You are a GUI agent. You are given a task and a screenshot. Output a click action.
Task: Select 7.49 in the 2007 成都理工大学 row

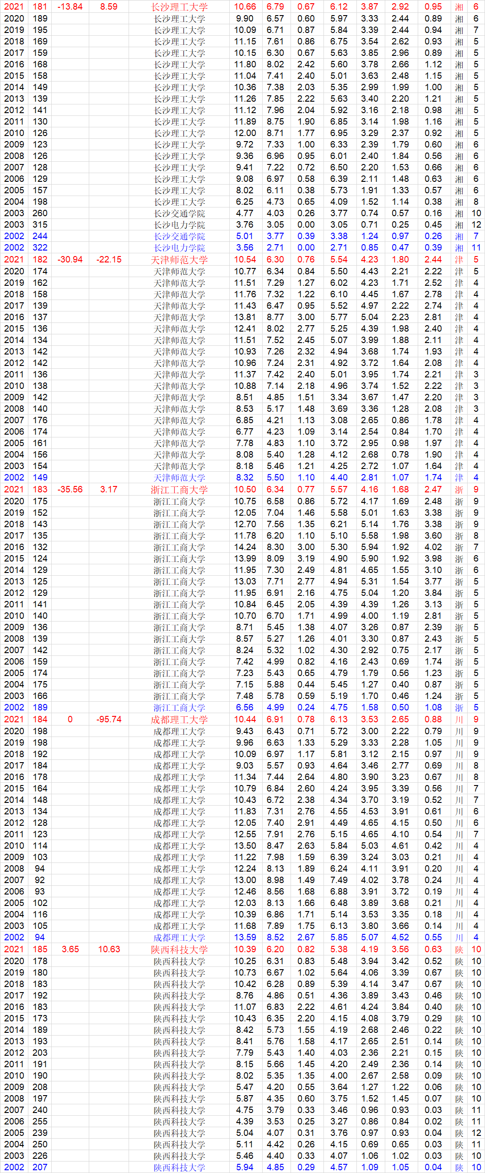coord(339,880)
